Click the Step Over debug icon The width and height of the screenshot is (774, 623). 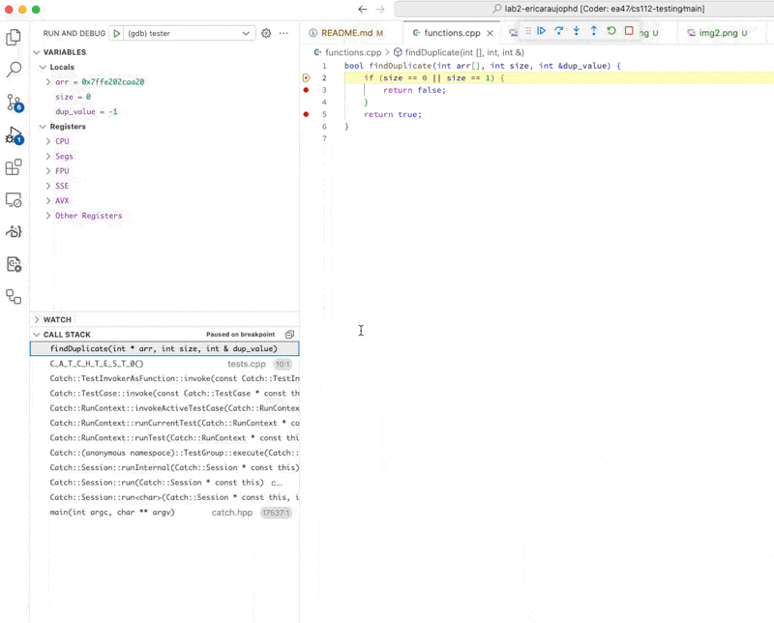559,30
